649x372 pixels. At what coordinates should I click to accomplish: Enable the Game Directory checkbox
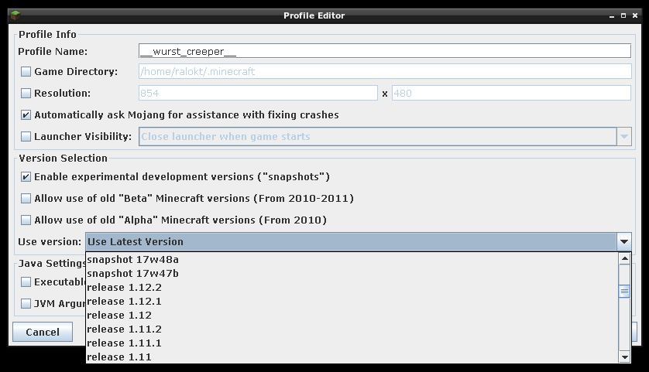26,72
